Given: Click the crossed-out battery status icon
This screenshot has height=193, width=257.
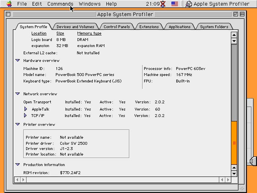Looking at the screenshot, I should pos(163,4).
